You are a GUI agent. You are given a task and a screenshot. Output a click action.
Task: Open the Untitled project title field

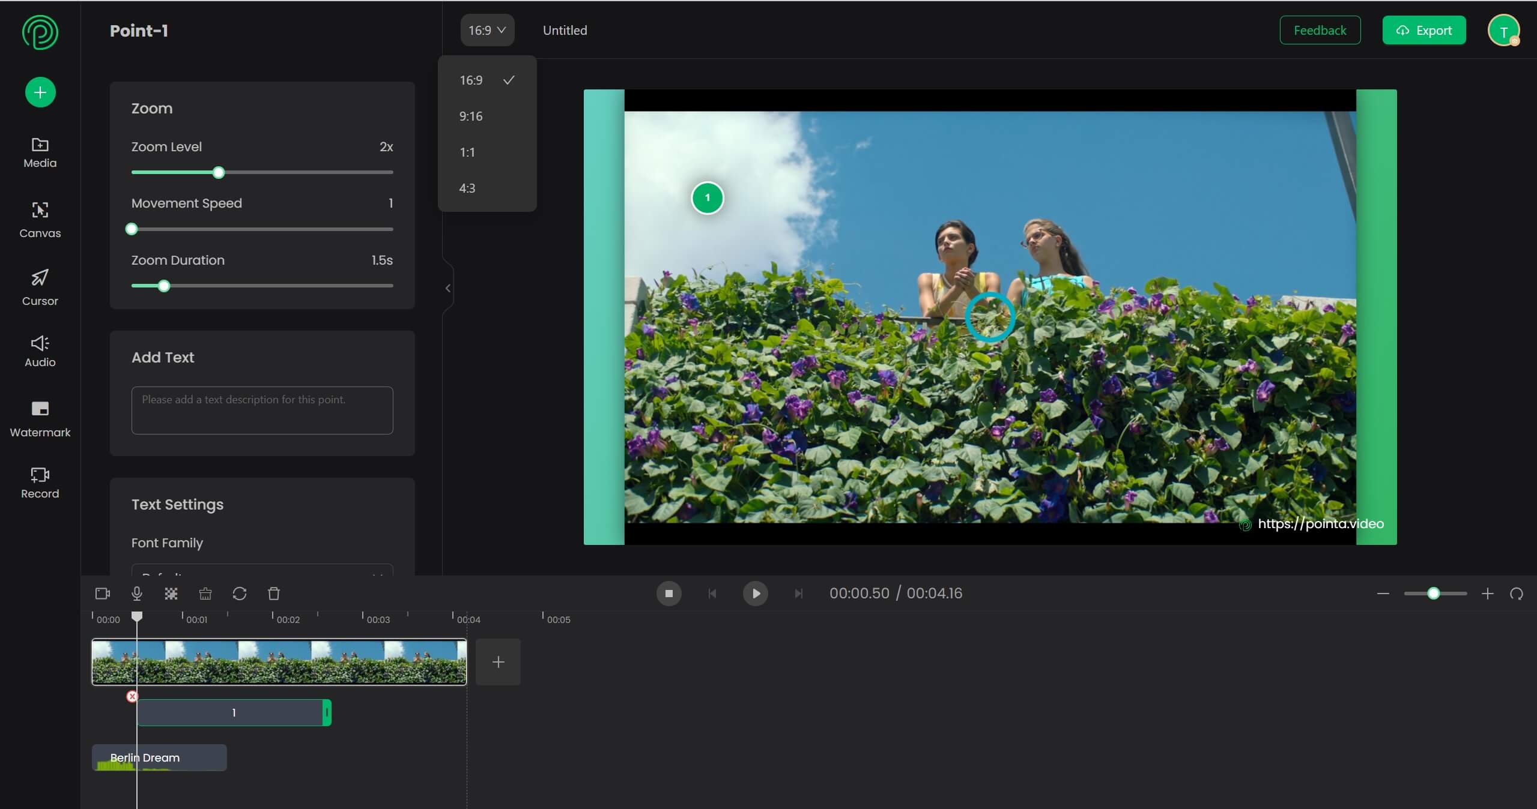click(x=564, y=29)
